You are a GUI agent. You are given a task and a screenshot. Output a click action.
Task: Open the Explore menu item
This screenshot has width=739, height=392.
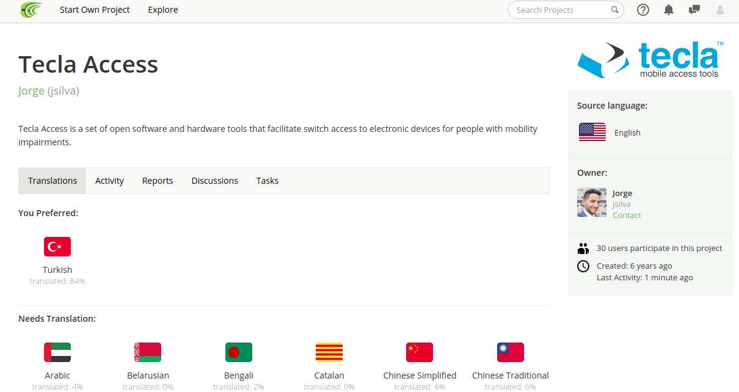coord(163,10)
